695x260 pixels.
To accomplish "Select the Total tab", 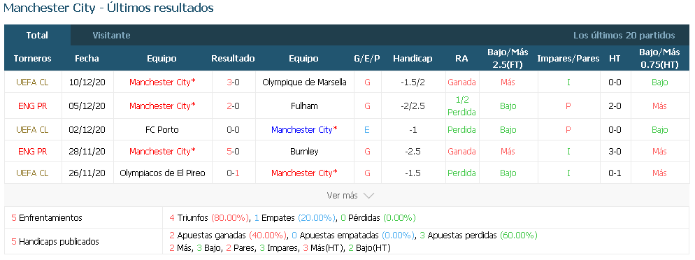I will [x=37, y=36].
